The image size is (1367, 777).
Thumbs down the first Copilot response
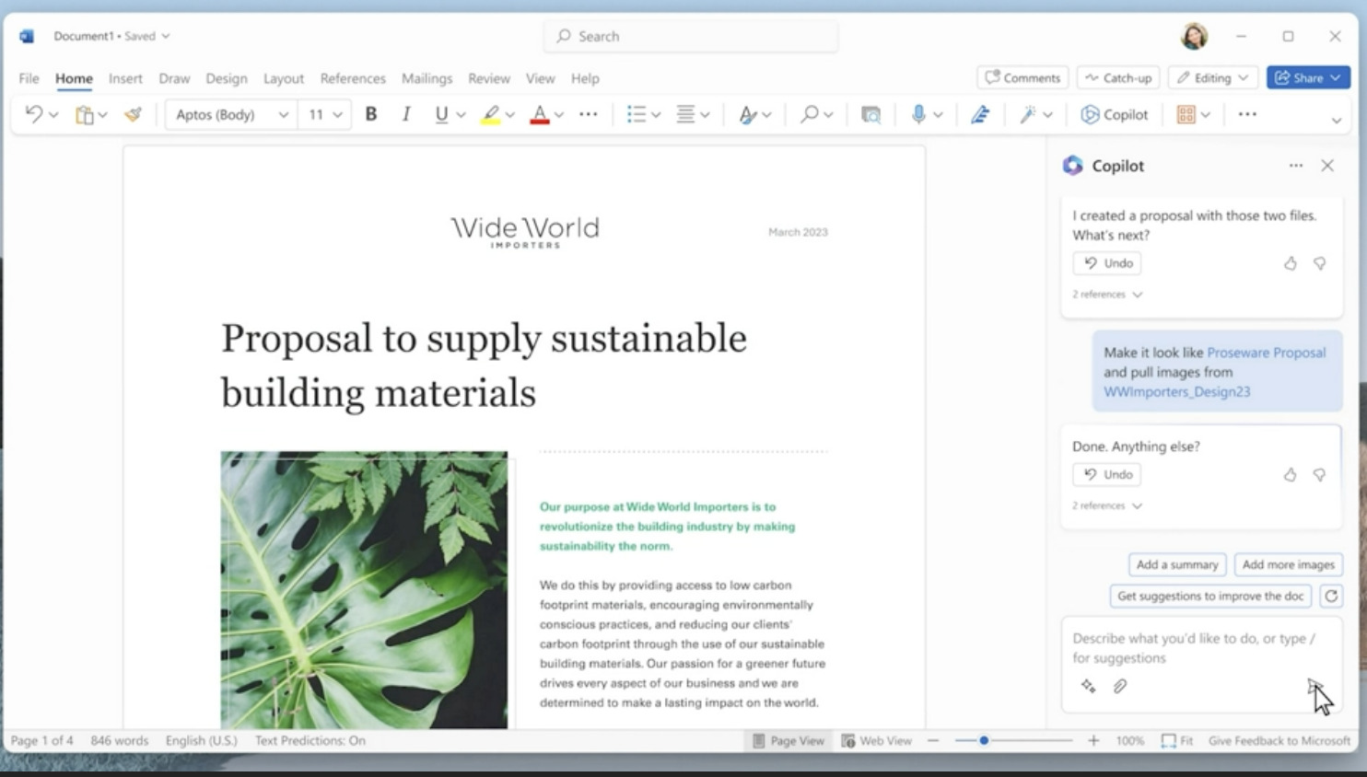pyautogui.click(x=1319, y=263)
